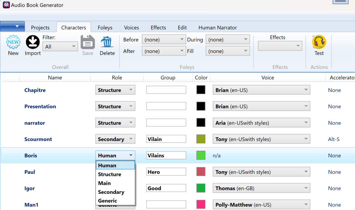Open the Before foley dropdown
355x210 pixels.
pos(164,40)
